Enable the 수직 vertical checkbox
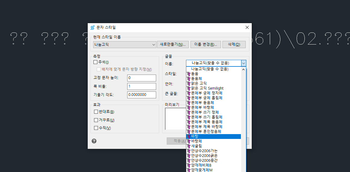 [96, 128]
